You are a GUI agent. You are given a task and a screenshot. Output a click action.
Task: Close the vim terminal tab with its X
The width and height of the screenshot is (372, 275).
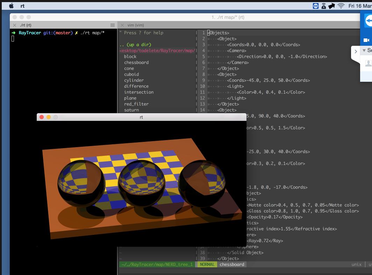pyautogui.click(x=122, y=25)
